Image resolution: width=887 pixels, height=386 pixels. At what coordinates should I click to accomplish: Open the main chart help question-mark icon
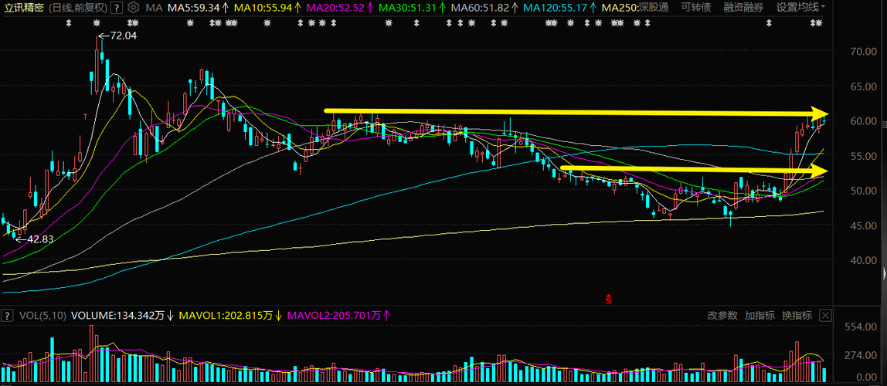pos(116,8)
